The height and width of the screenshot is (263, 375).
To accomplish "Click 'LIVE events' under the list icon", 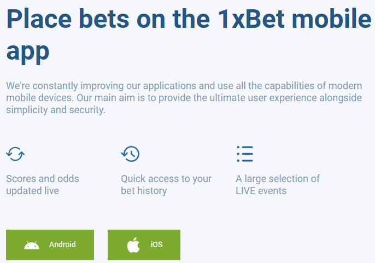I will 261,191.
